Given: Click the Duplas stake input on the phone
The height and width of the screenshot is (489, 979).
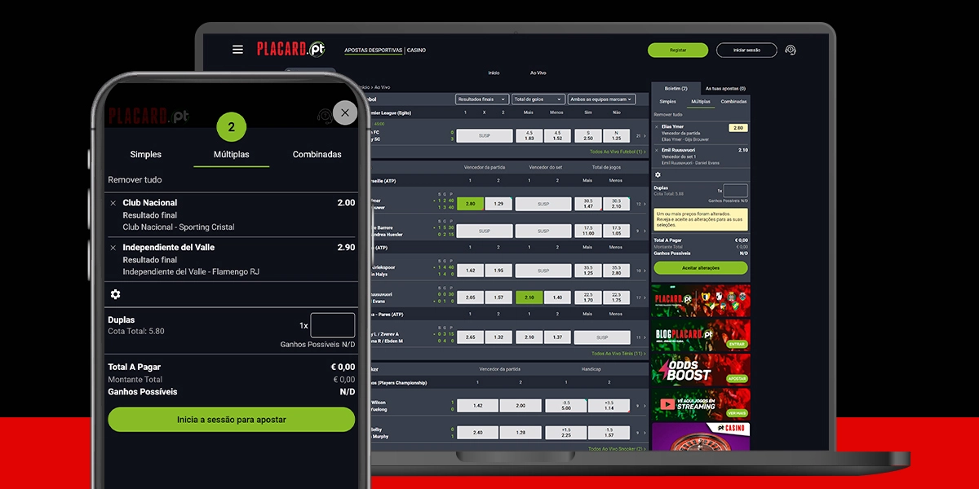Looking at the screenshot, I should pos(333,325).
